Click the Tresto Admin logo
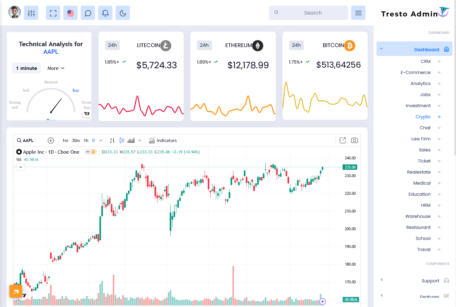This screenshot has height=307, width=456. [x=415, y=13]
